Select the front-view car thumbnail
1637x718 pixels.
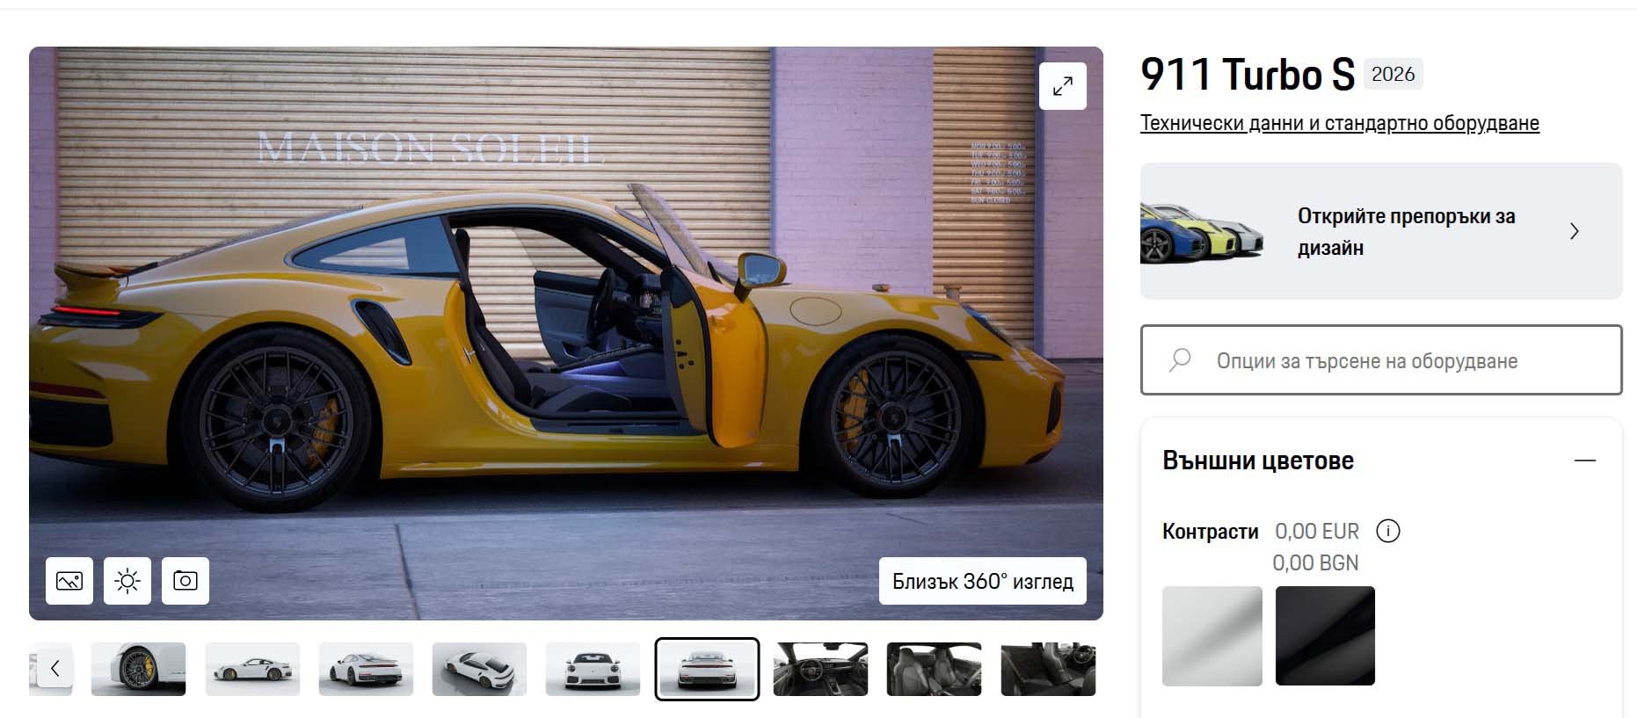[x=593, y=669]
